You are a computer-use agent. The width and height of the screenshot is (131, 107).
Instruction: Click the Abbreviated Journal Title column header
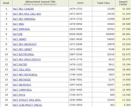click(40, 3)
